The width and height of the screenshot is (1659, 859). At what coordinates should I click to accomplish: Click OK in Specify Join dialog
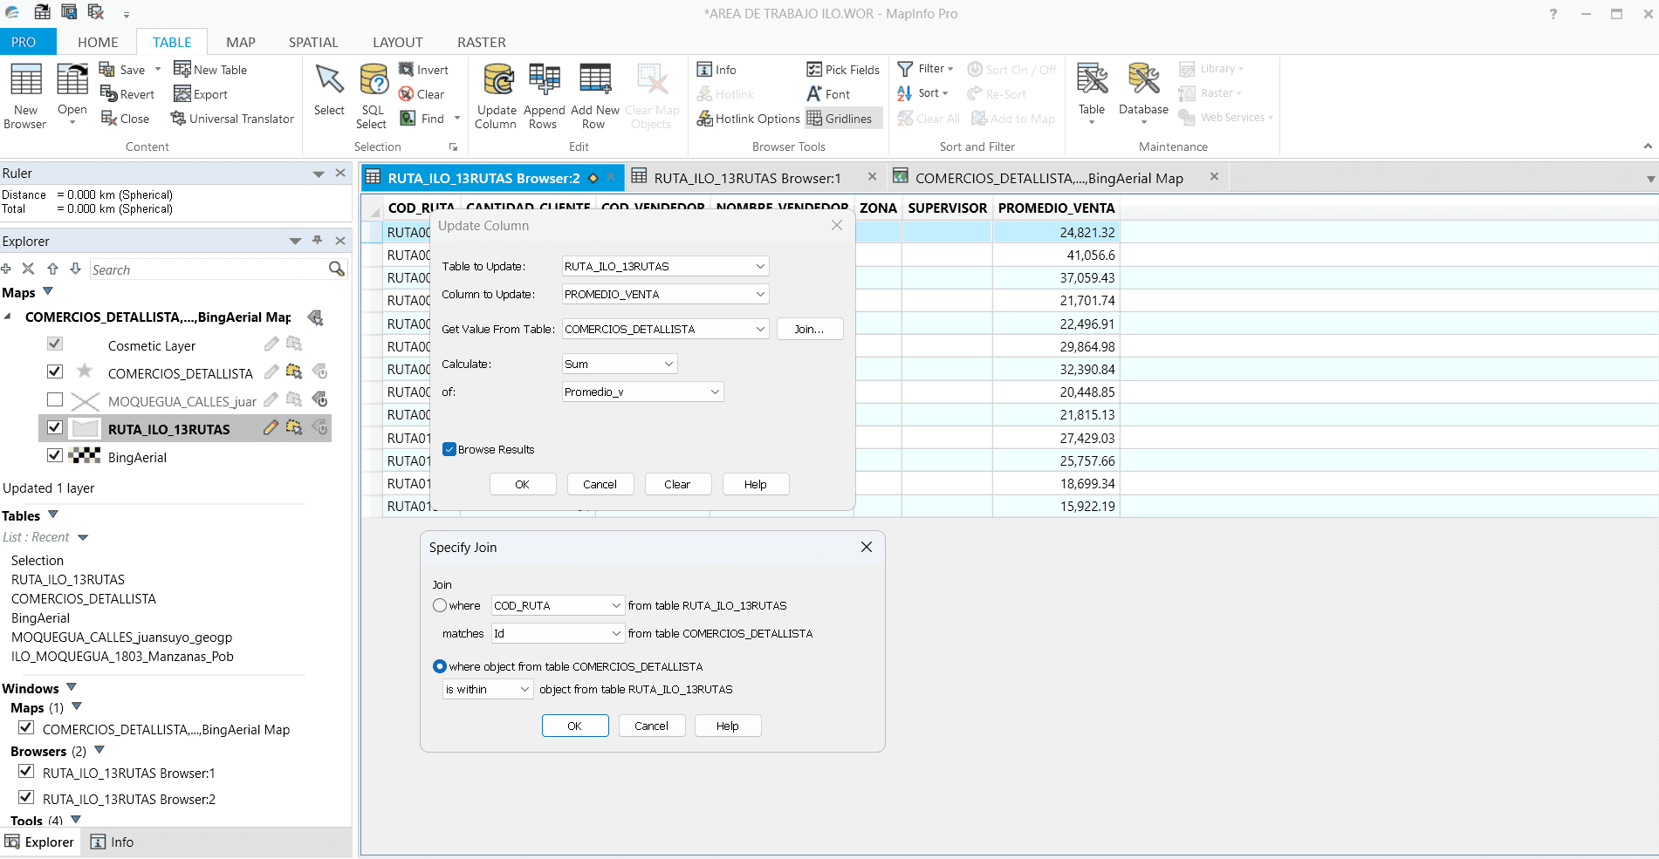pyautogui.click(x=575, y=726)
